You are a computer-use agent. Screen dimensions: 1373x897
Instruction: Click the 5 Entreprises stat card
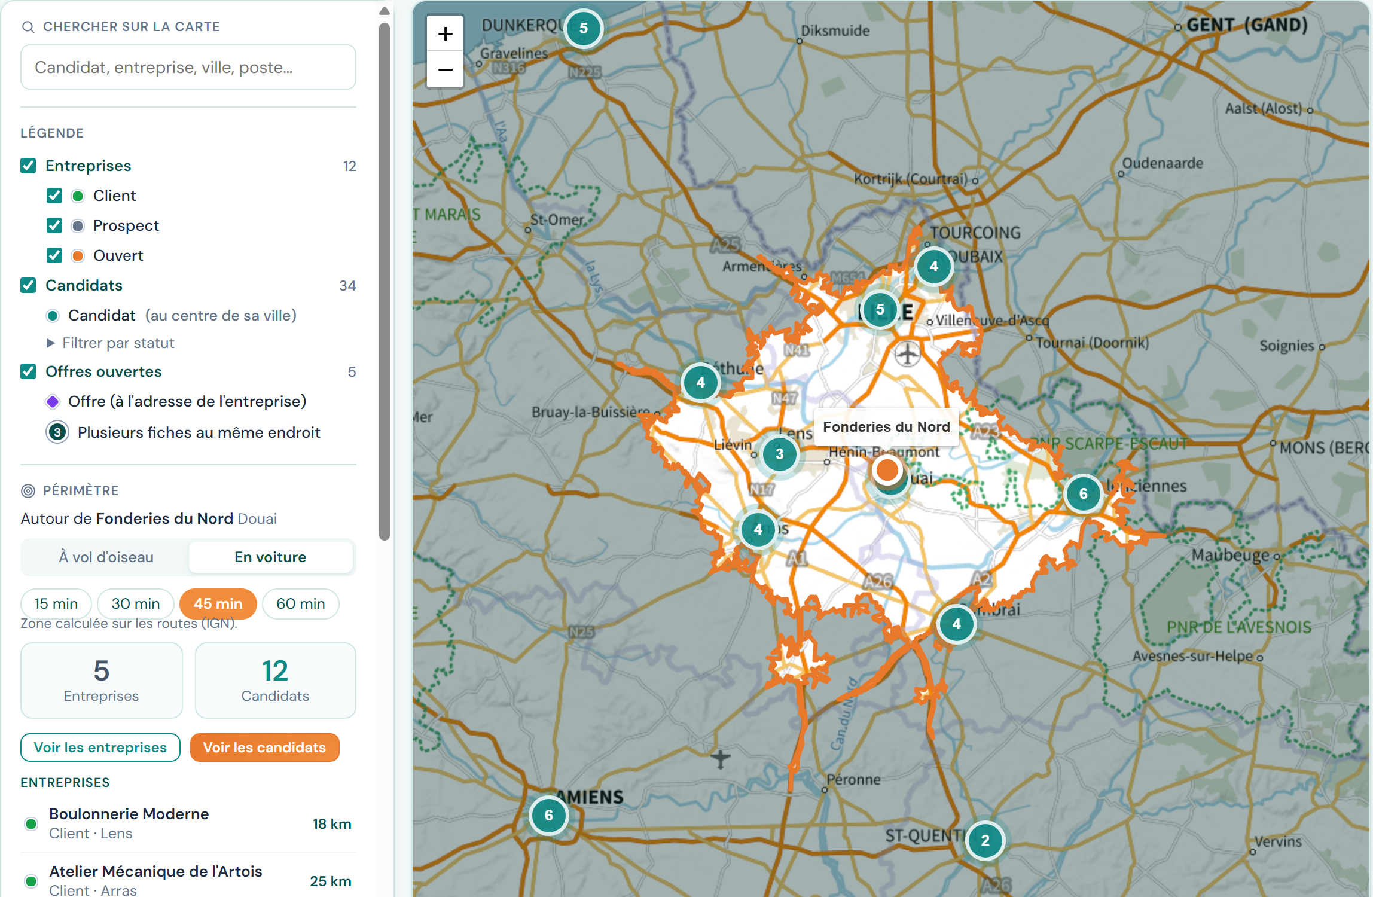pyautogui.click(x=102, y=681)
